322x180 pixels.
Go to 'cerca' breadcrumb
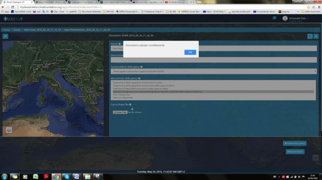click(x=6, y=30)
